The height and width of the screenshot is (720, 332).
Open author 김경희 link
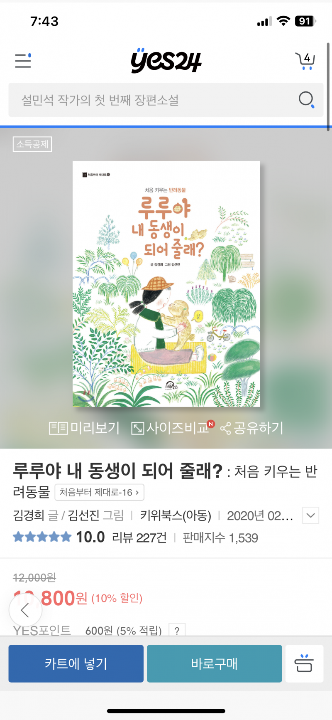click(x=29, y=515)
